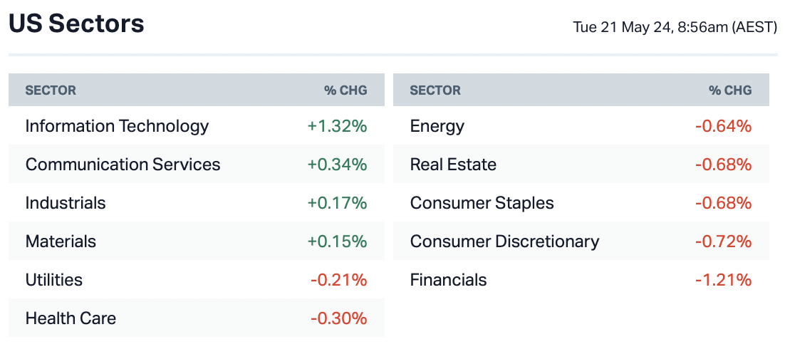Click the Information Technology sector link

tap(117, 126)
